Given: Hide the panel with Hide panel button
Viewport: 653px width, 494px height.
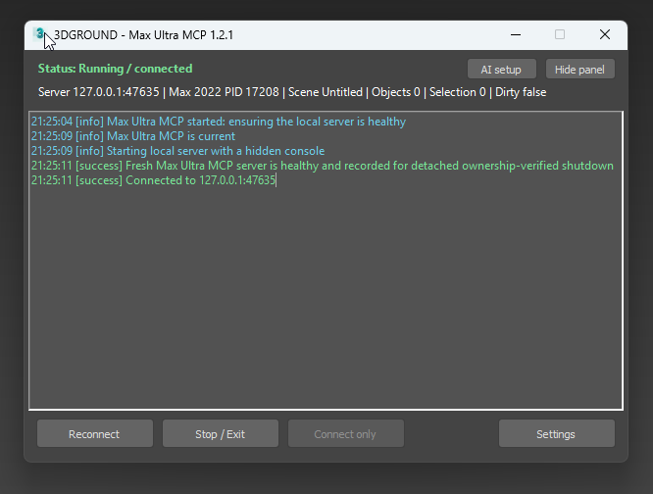Looking at the screenshot, I should point(579,69).
